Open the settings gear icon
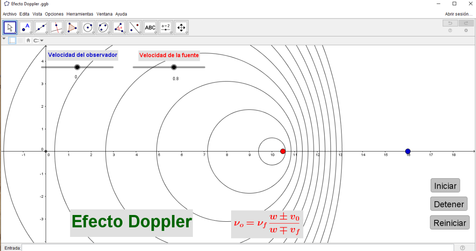The image size is (476, 251). (466, 31)
